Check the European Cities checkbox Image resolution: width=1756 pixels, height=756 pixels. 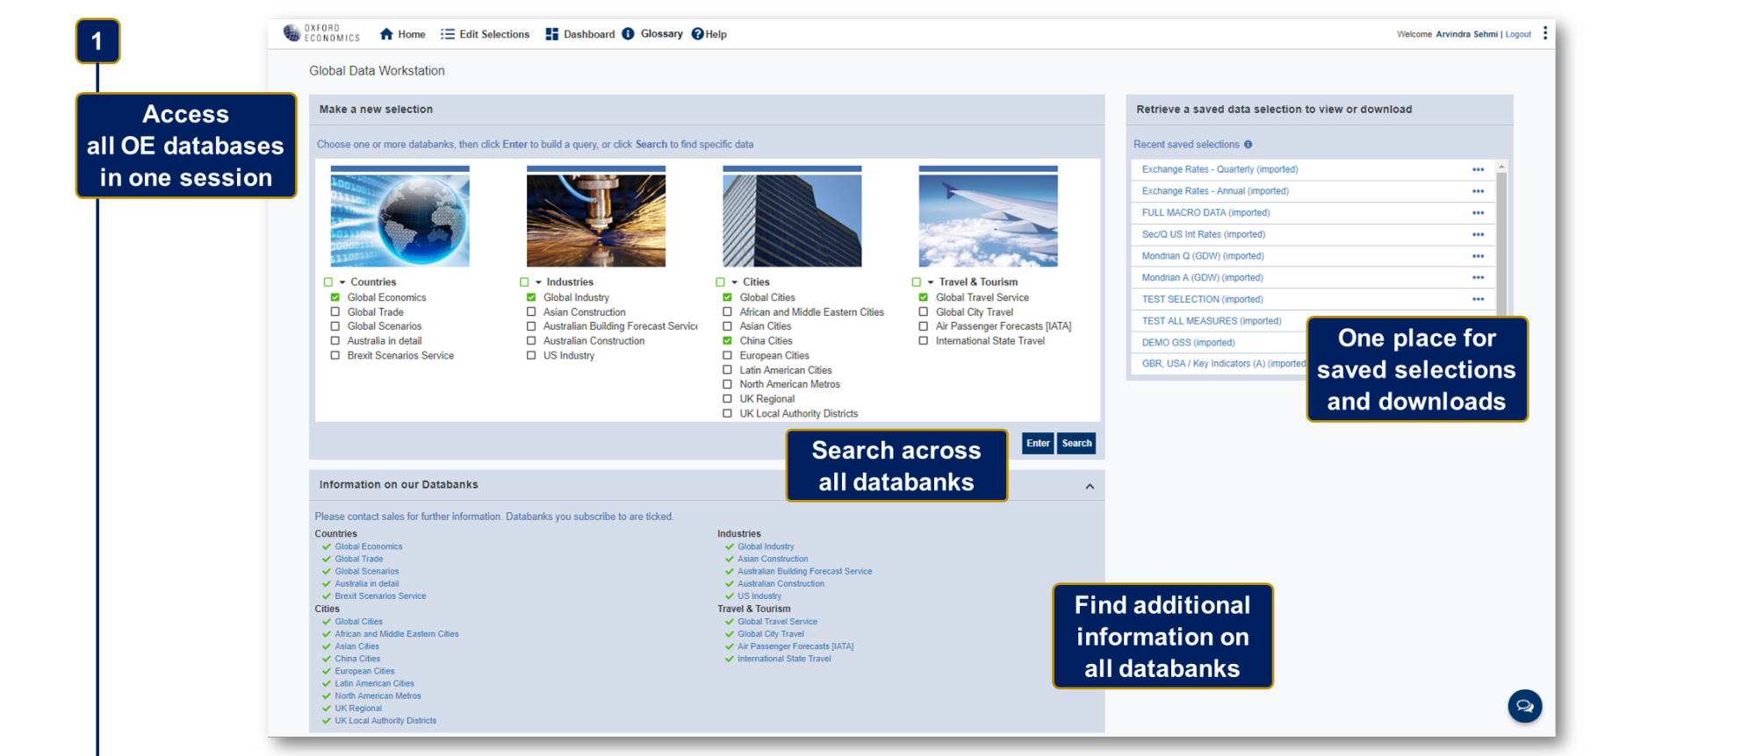(727, 355)
